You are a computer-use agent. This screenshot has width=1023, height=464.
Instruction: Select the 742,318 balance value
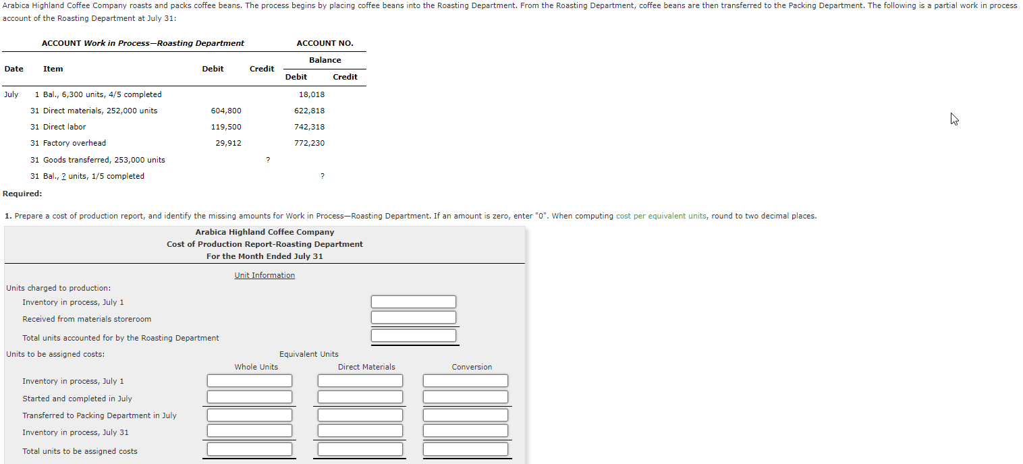310,127
